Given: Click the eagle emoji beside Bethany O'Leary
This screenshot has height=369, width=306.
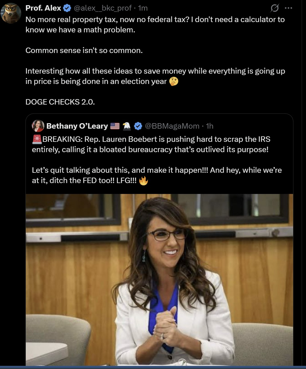Looking at the screenshot, I should pyautogui.click(x=127, y=126).
